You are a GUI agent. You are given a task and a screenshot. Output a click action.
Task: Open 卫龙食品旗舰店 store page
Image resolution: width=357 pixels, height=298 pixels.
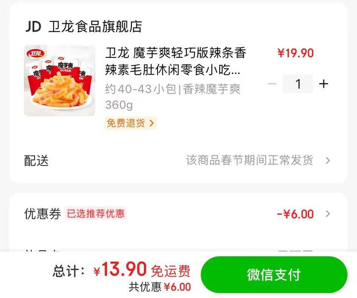tap(95, 26)
